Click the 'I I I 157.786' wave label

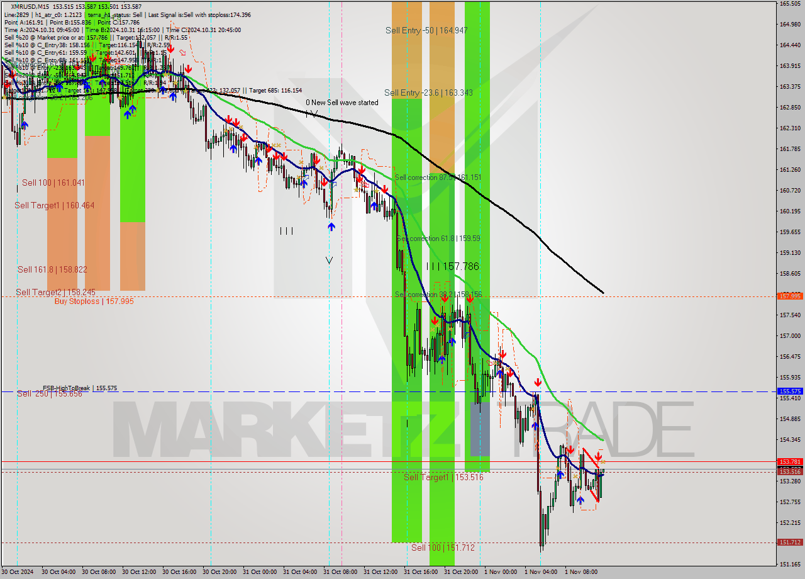coord(452,267)
